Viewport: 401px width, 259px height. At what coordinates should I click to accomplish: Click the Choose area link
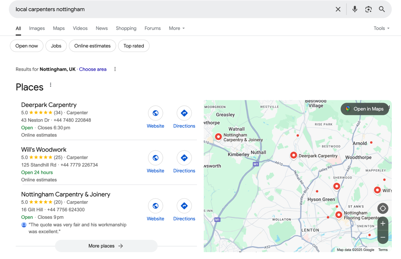click(93, 69)
